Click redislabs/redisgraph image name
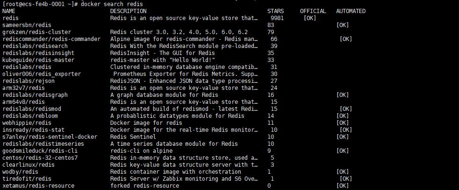This screenshot has height=190, width=459. point(35,95)
